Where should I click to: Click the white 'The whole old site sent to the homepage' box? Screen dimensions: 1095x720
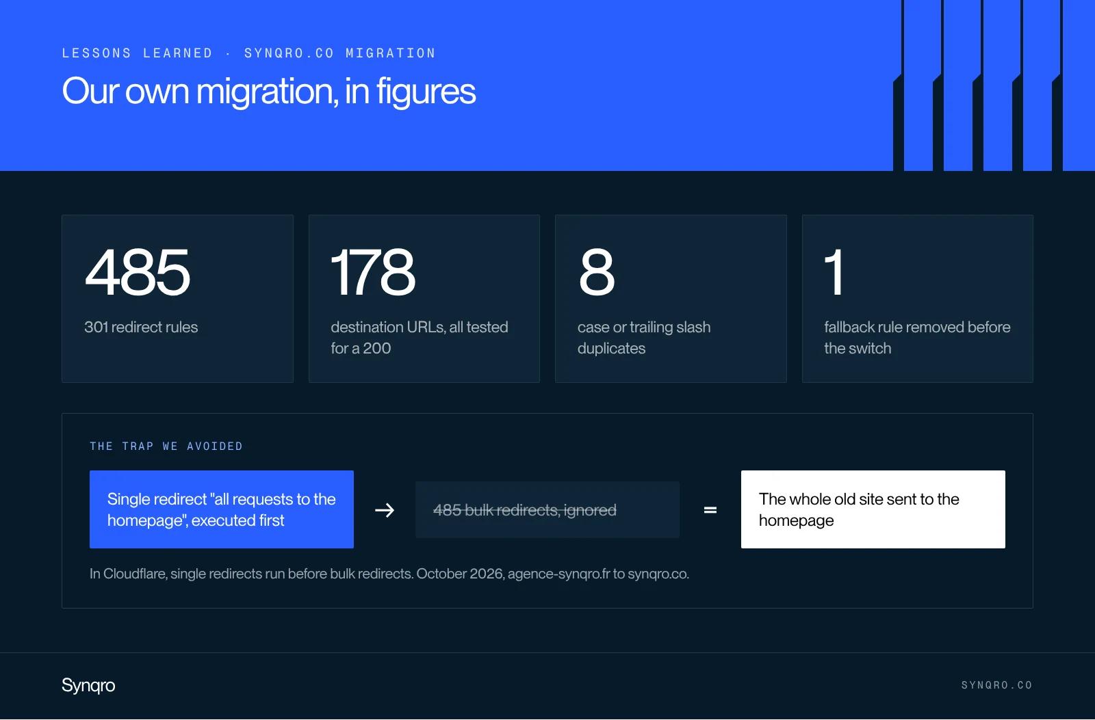click(873, 509)
